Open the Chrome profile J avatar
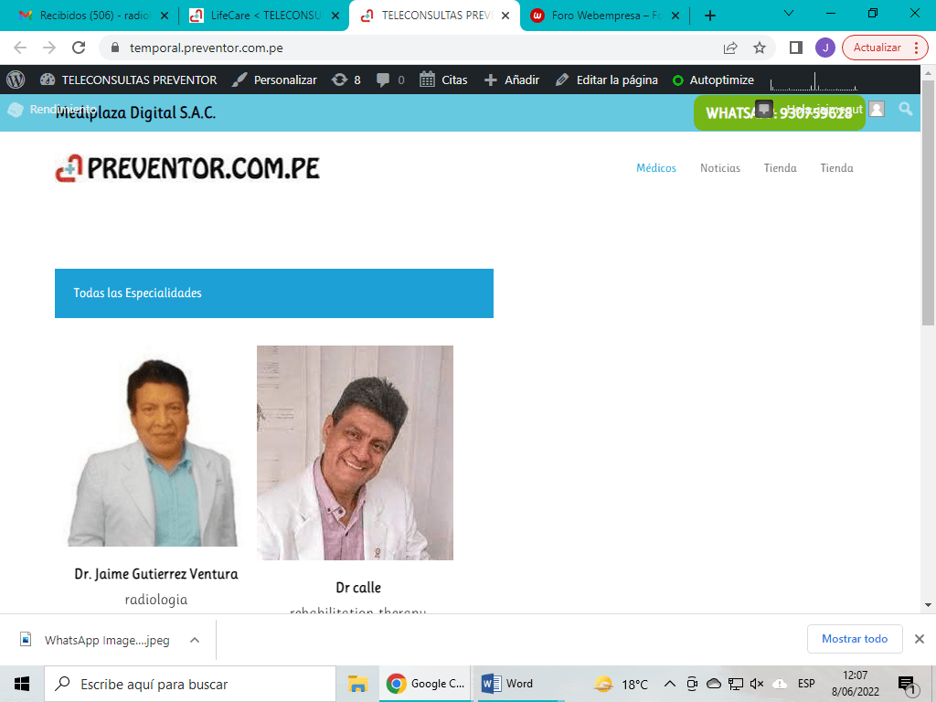The height and width of the screenshot is (702, 936). [825, 48]
